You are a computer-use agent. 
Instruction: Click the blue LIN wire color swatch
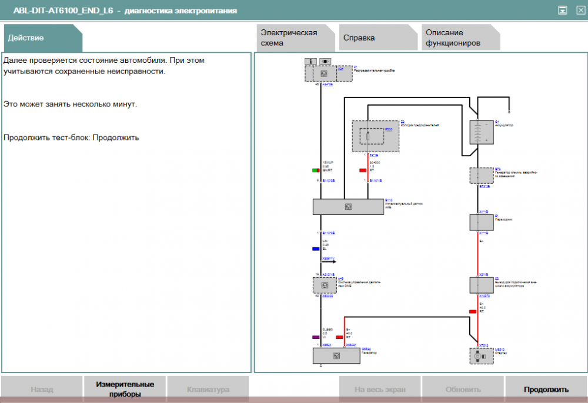[x=315, y=249]
